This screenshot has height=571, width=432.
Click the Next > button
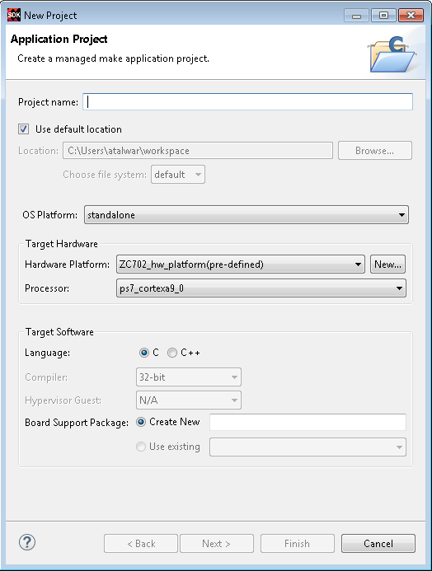click(x=217, y=544)
